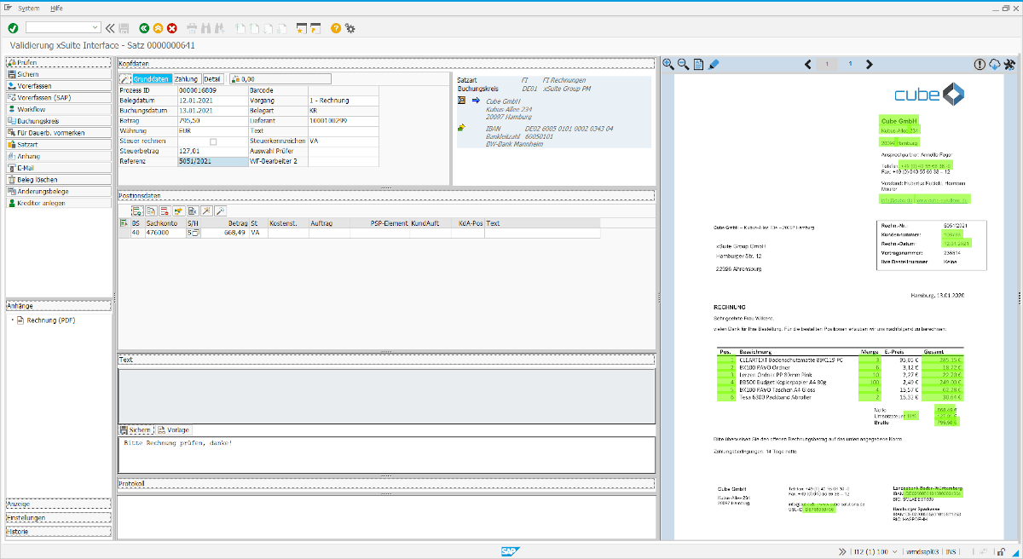The width and height of the screenshot is (1023, 559).
Task: Click the Sachkonto cell 476000
Action: pos(165,233)
